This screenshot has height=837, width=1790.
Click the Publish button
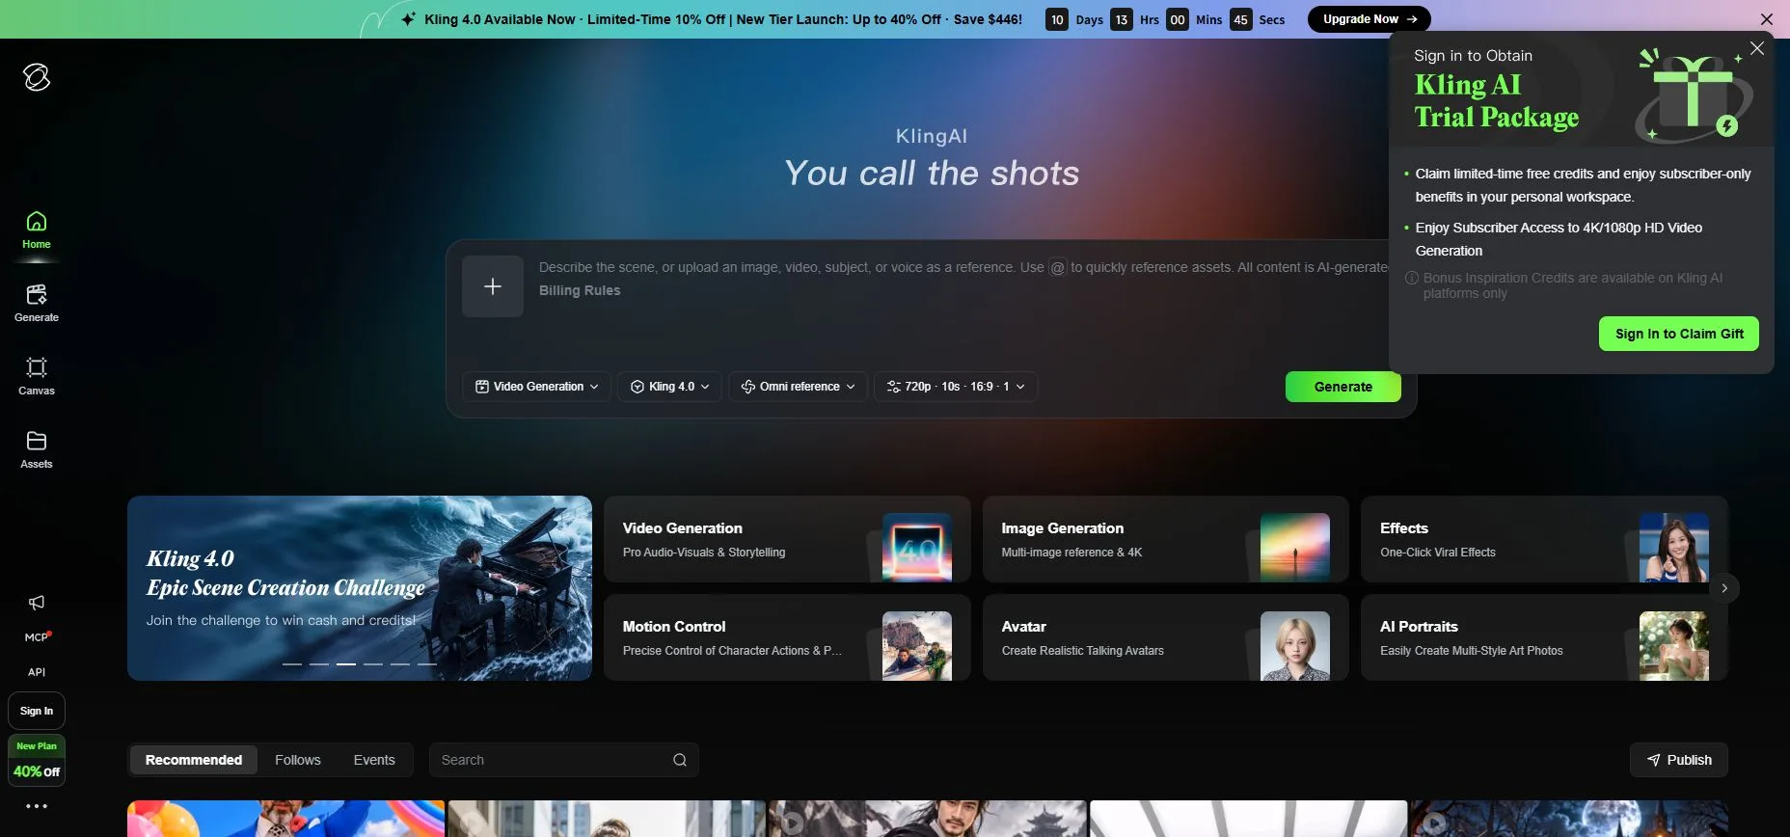1679,760
